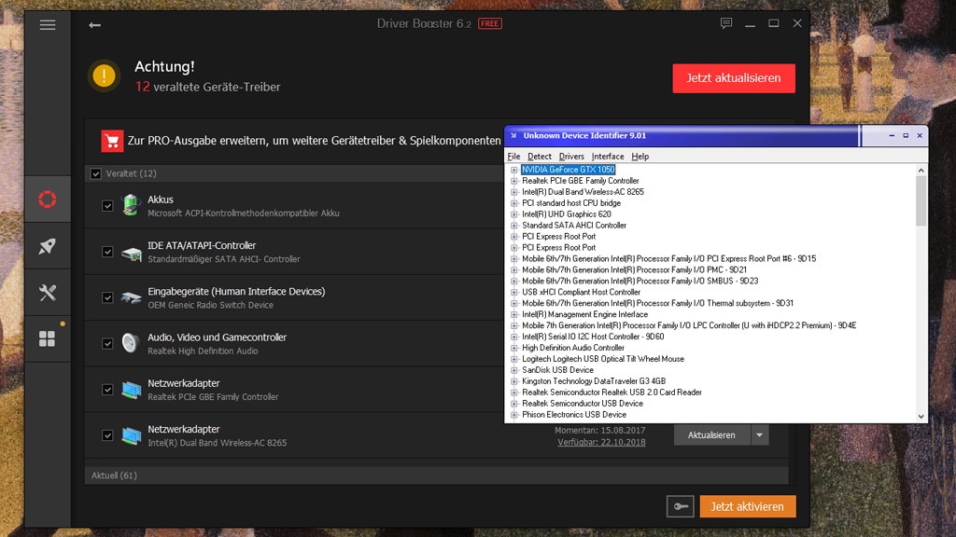Open the feedback message icon in the title bar
The image size is (956, 537).
tap(726, 23)
